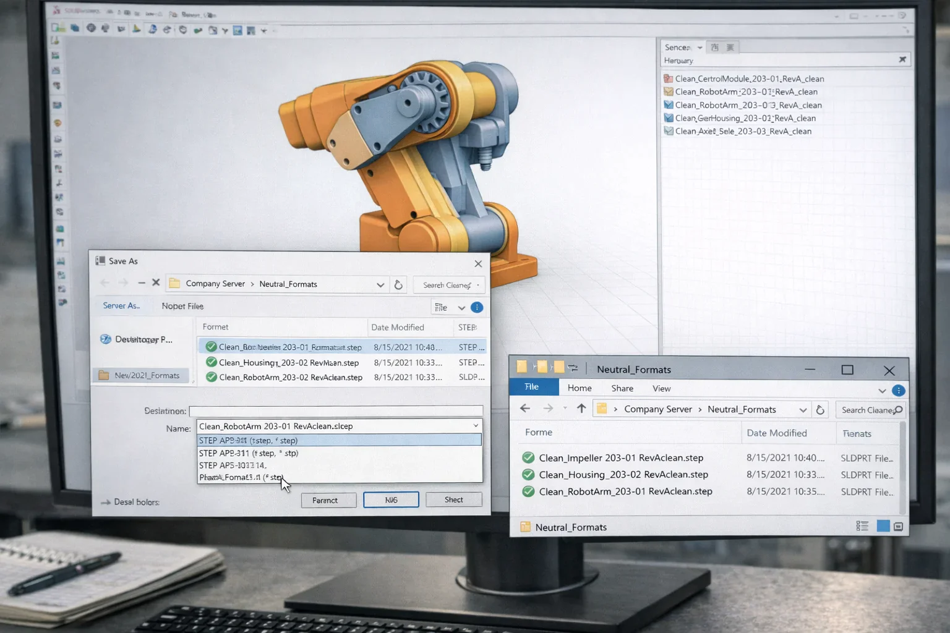This screenshot has height=633, width=950.
Task: Click the refresh icon in Save As address bar
Action: pos(399,284)
